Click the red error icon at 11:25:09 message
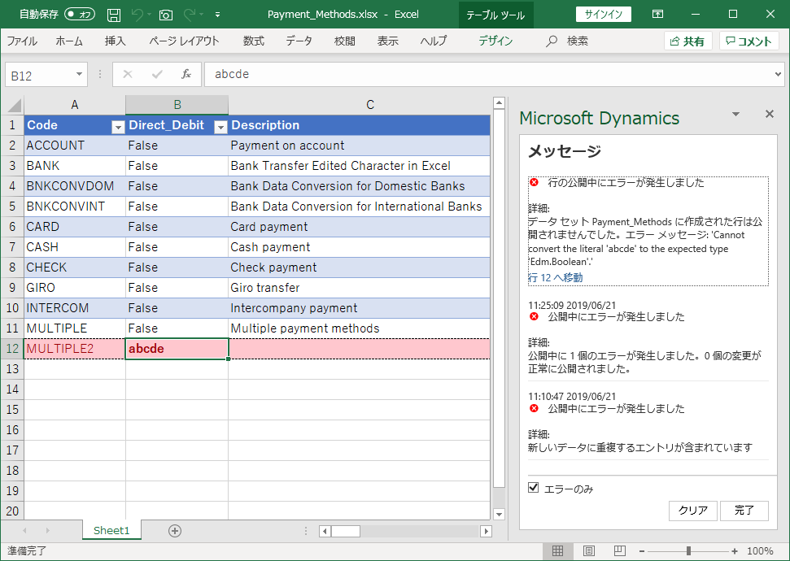Screen dimensions: 790x561 point(534,316)
